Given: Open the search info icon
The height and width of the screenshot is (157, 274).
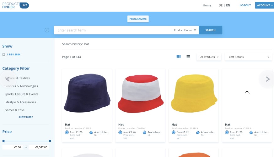Looking at the screenshot, I should click(47, 30).
